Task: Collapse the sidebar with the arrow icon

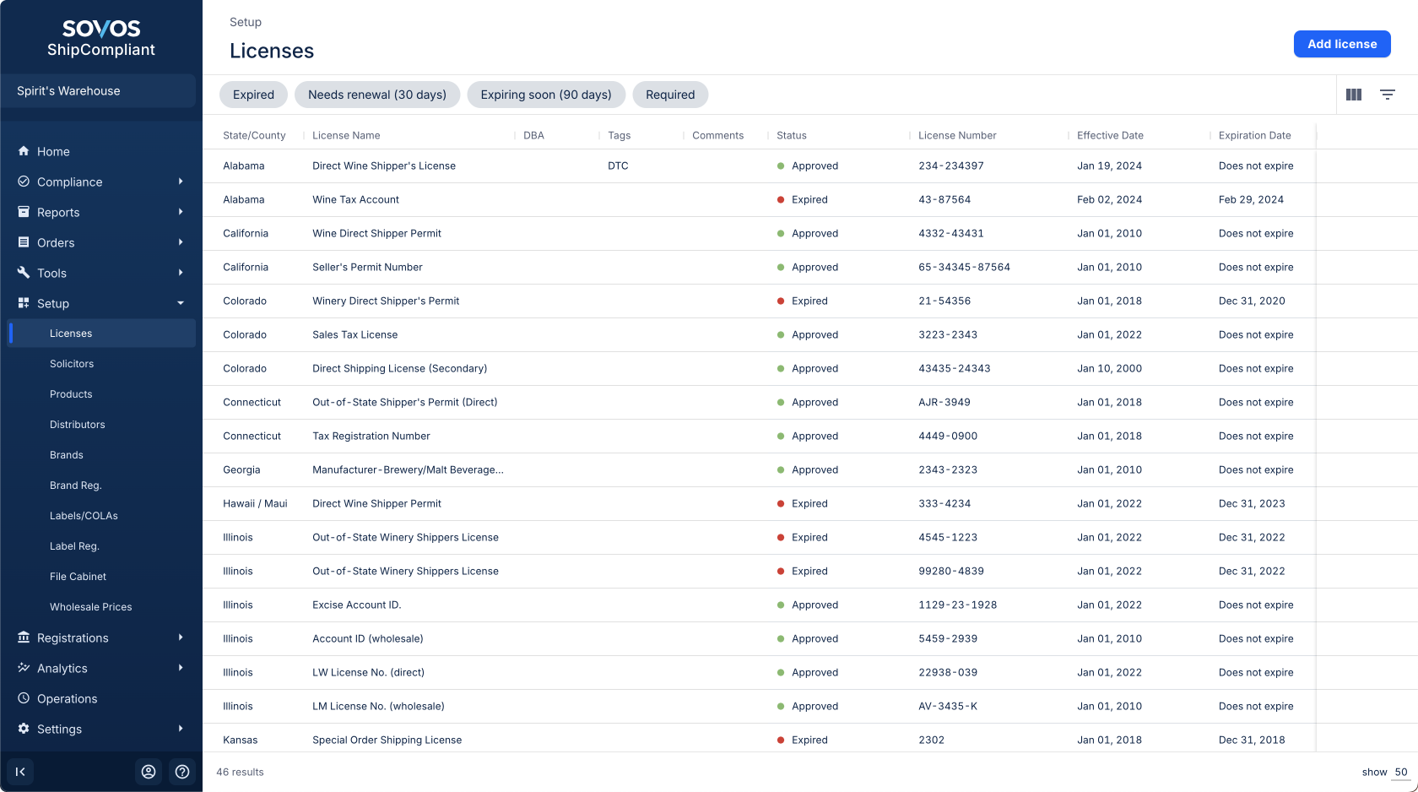Action: click(20, 772)
